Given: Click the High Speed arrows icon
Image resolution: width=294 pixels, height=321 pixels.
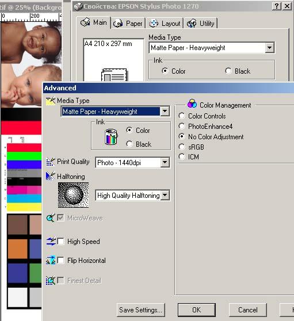Looking at the screenshot, I should click(x=51, y=242).
